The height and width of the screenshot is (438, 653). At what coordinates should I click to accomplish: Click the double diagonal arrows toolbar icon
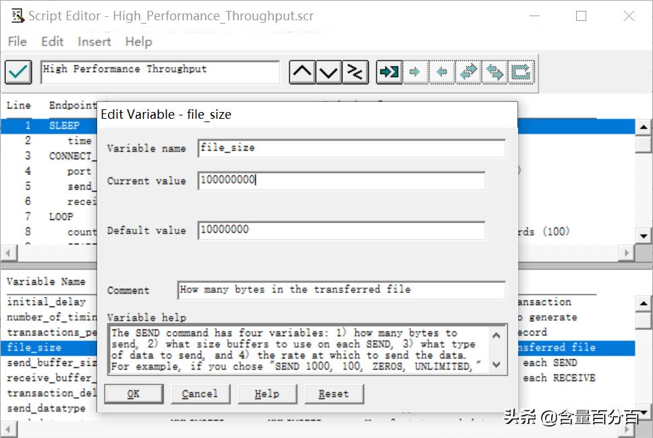(468, 72)
